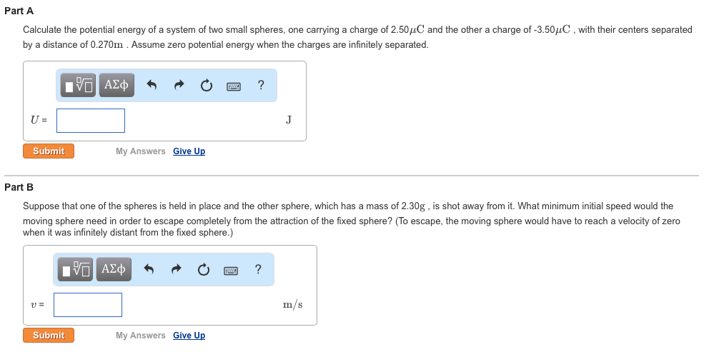Viewport: 704px width, 352px height.
Task: Submit the Part A answer
Action: (x=49, y=151)
